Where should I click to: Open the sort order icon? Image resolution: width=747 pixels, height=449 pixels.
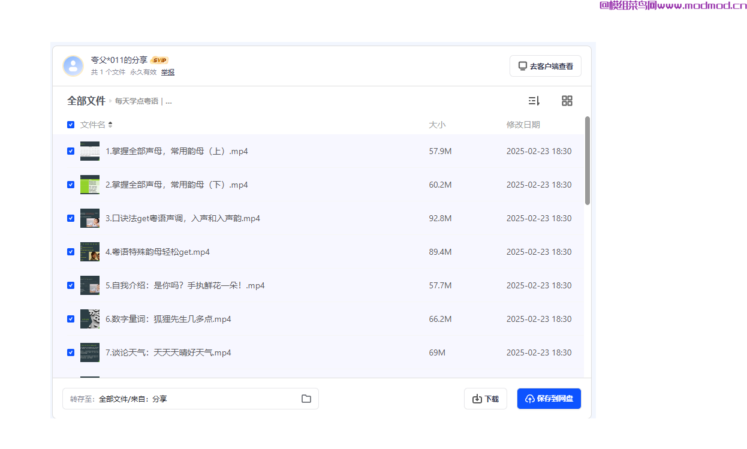click(534, 101)
